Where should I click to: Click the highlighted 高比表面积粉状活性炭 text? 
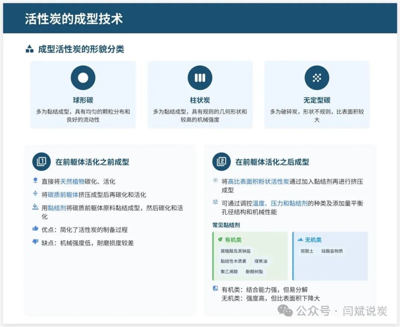tap(258, 182)
